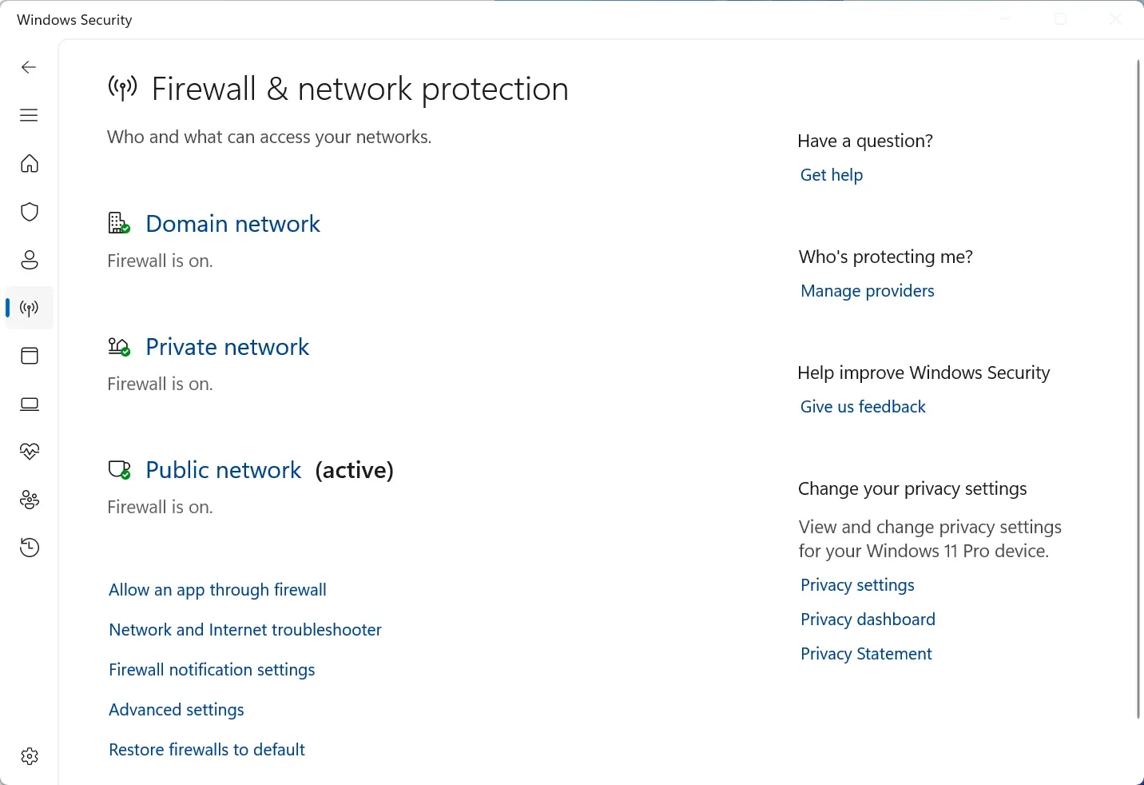View the active Public network settings
The height and width of the screenshot is (785, 1144).
(222, 470)
